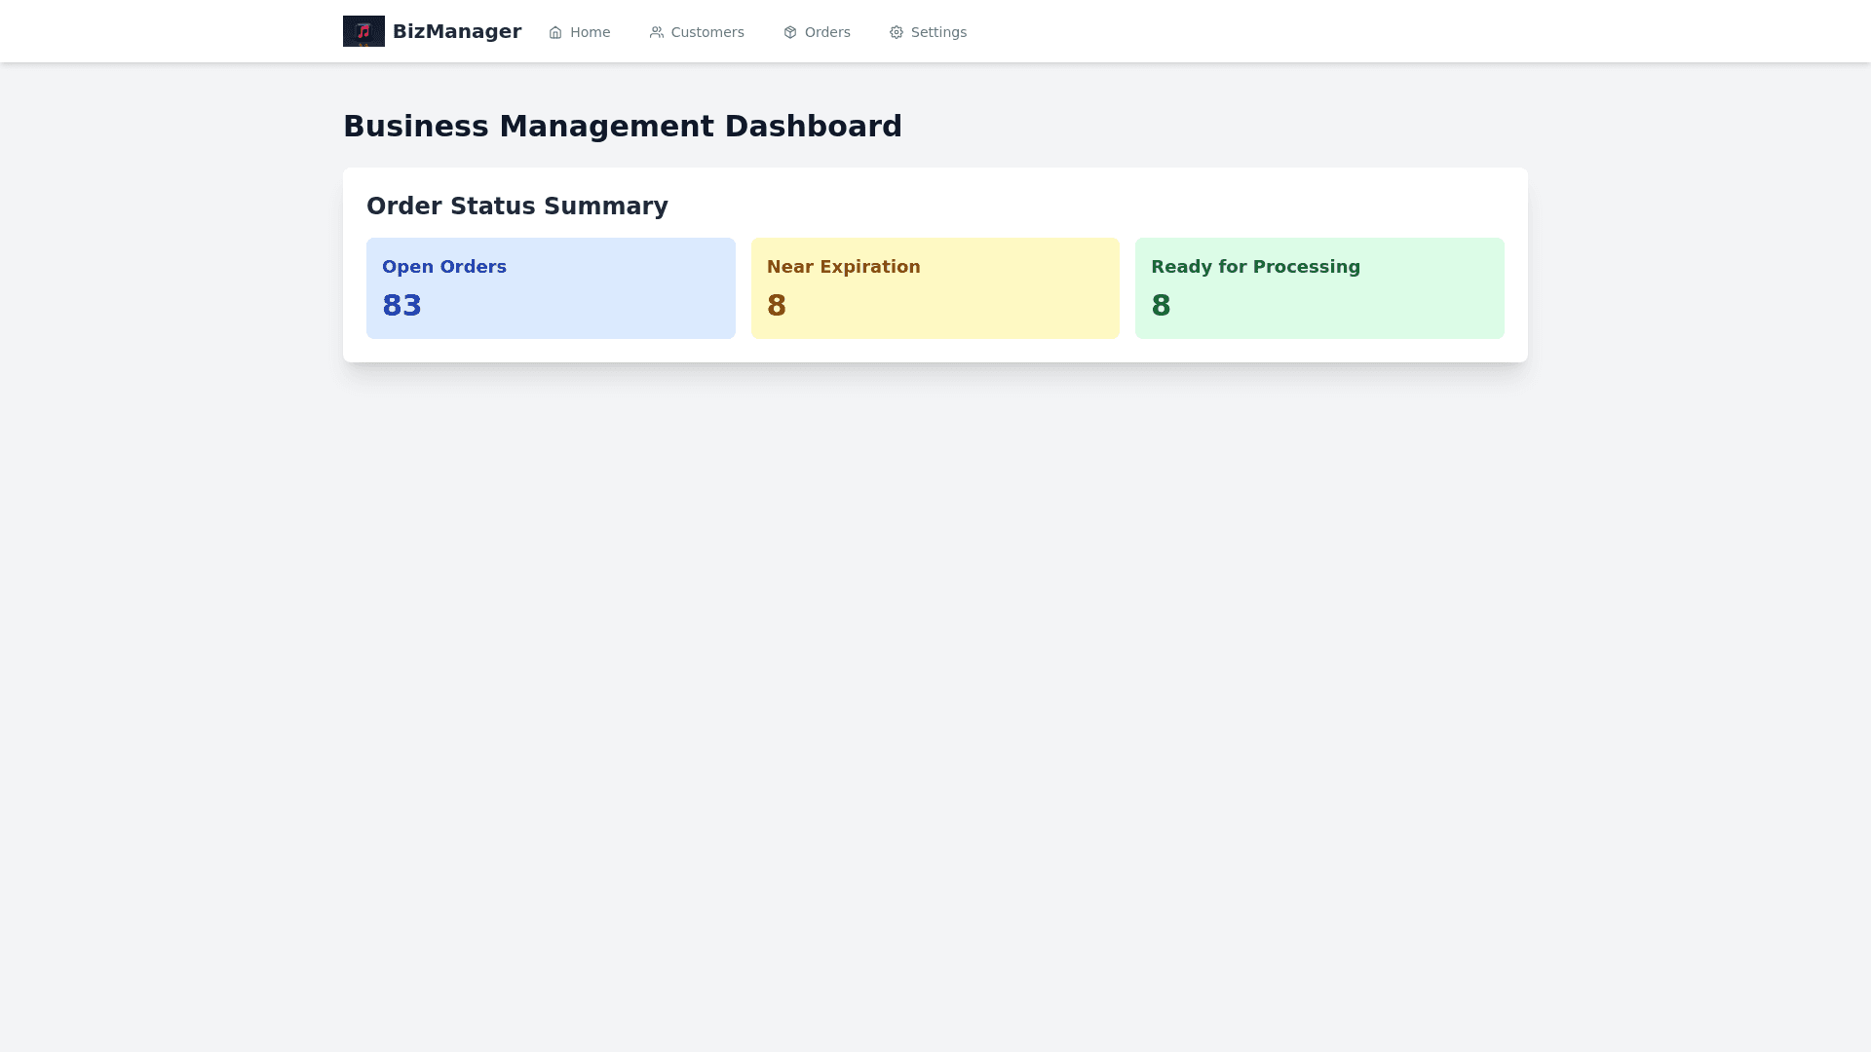Screen dimensions: 1871x1052
Task: Click the Open Orders label text
Action: point(443,267)
